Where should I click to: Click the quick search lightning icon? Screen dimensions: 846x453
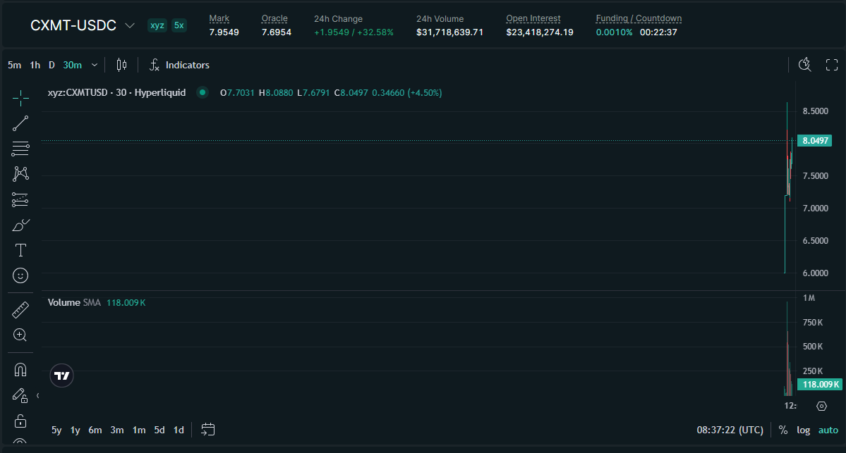pyautogui.click(x=804, y=65)
